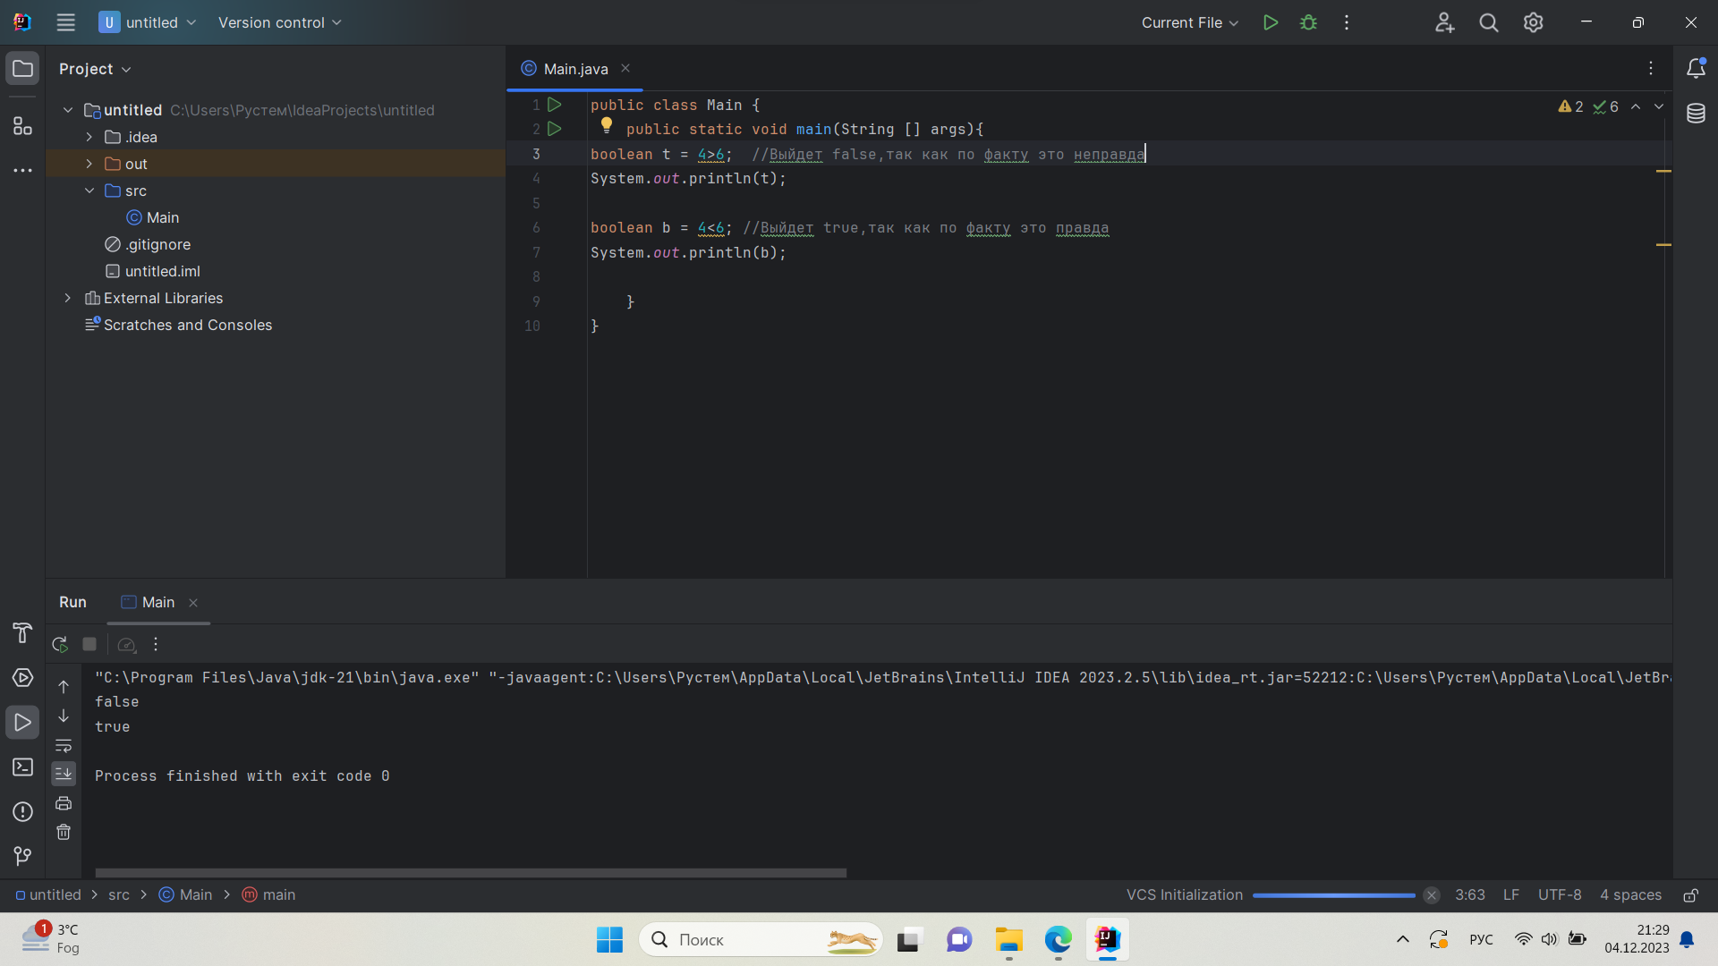Open the main hamburger menu

(x=65, y=22)
